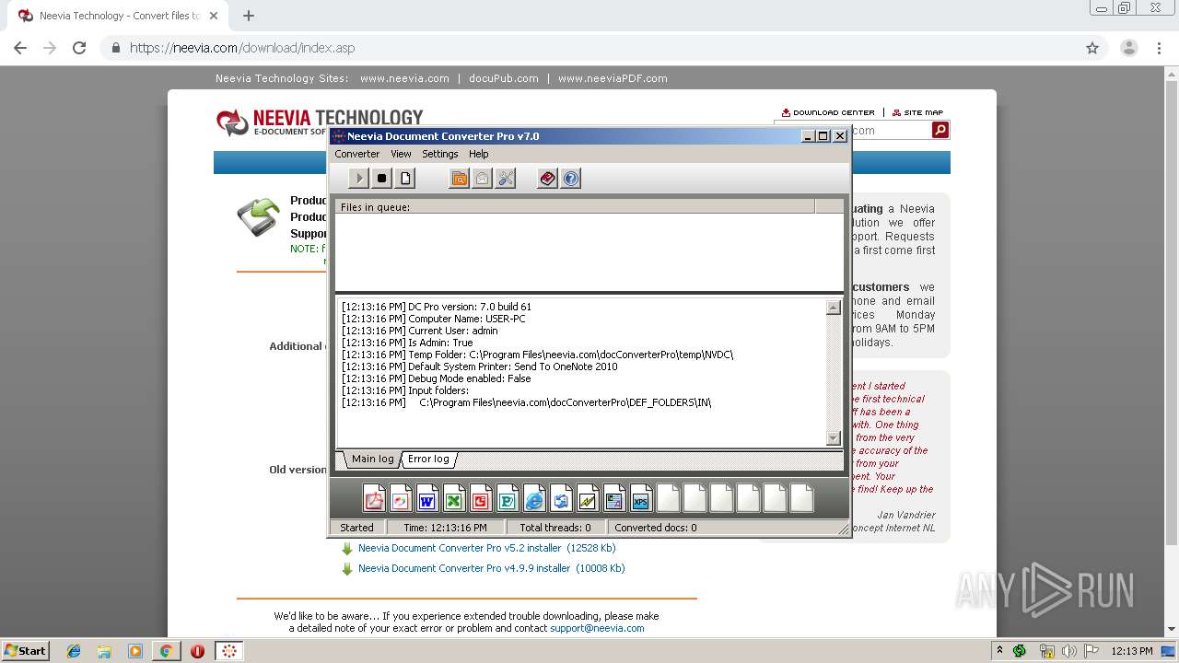Go back in Chrome
The height and width of the screenshot is (663, 1179).
[20, 48]
